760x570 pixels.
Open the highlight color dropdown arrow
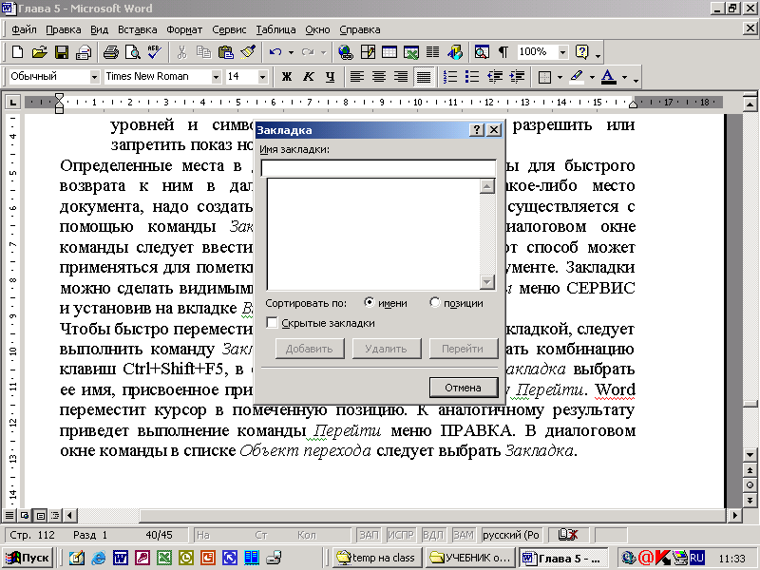point(592,77)
